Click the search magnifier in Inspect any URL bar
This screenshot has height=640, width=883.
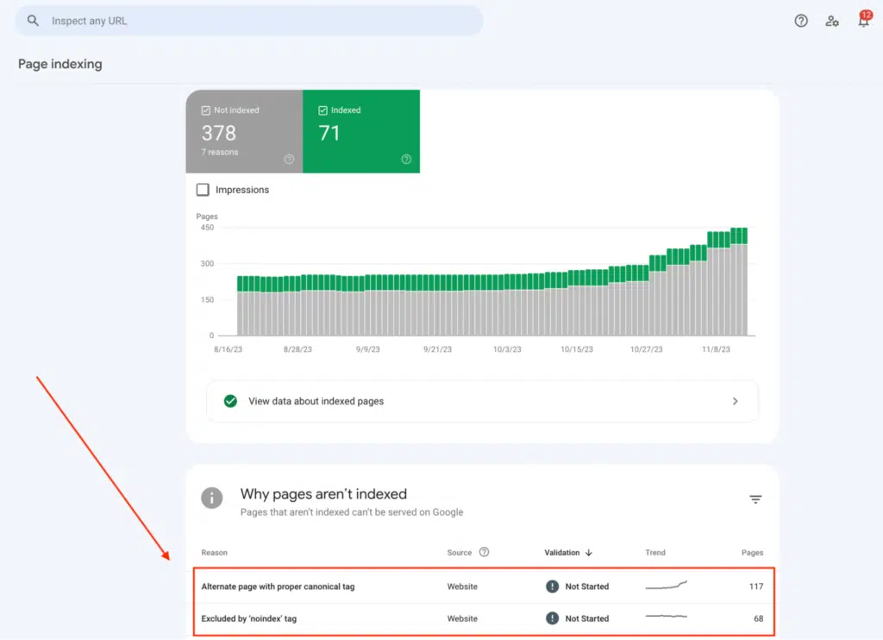click(x=32, y=20)
